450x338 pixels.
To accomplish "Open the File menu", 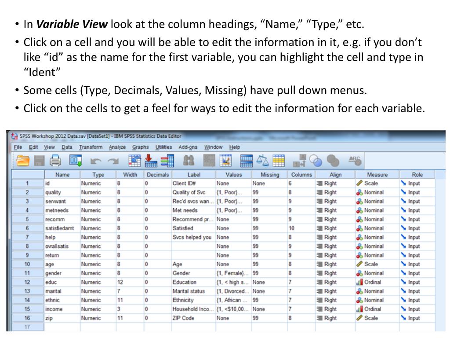I will click(x=18, y=147).
